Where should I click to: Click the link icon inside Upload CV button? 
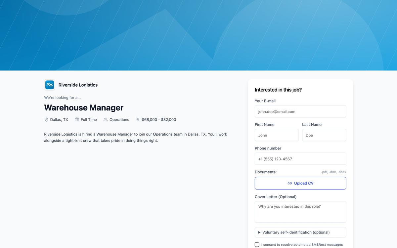(x=290, y=183)
